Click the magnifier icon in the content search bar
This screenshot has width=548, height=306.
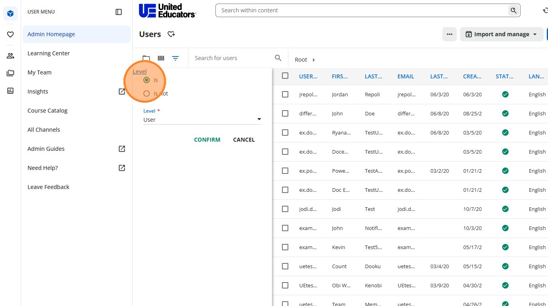[514, 10]
